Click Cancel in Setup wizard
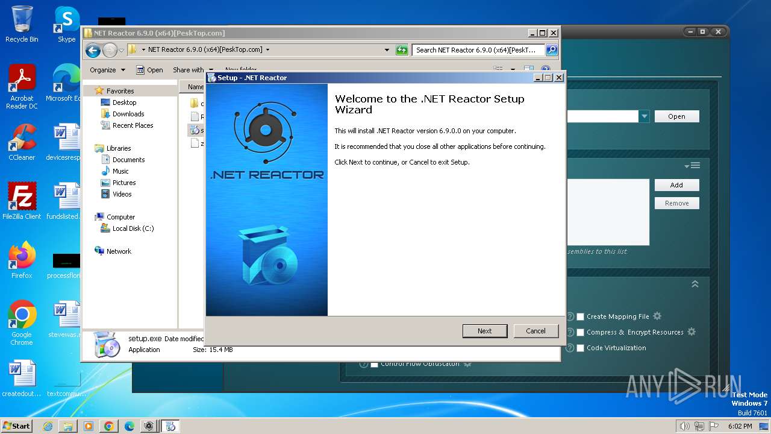The image size is (771, 434). (535, 331)
